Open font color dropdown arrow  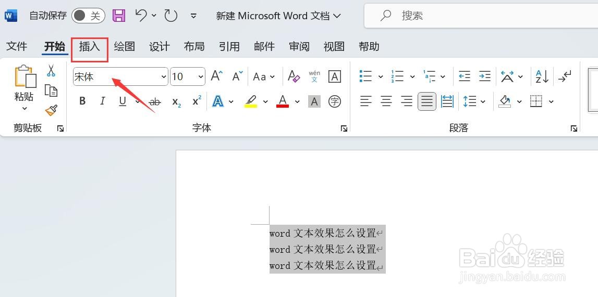point(297,101)
